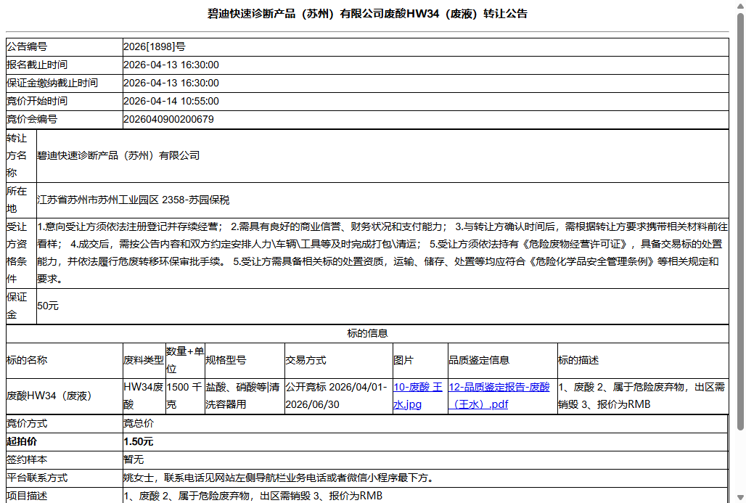Click the 所在地 label cell
746x503 pixels.
click(21, 200)
